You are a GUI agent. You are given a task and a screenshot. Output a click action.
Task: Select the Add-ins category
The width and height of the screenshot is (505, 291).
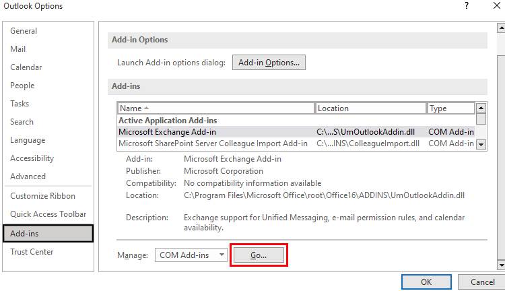pyautogui.click(x=48, y=233)
